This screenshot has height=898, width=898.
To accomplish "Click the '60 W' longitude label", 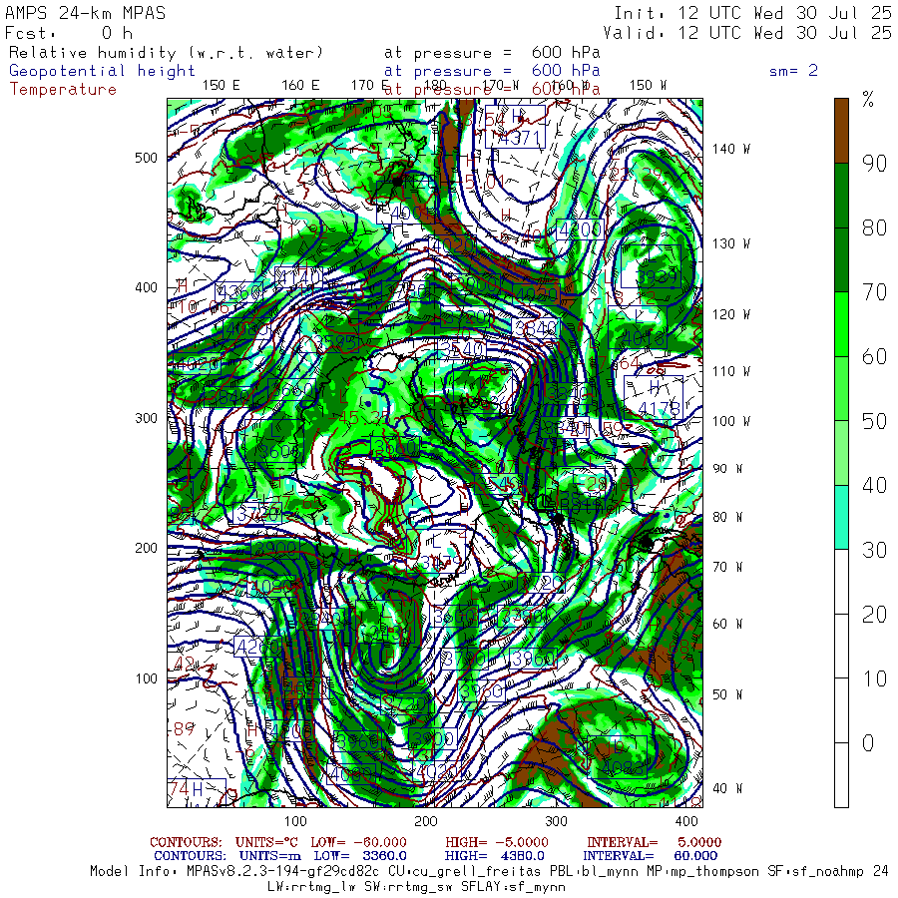I will tap(727, 625).
